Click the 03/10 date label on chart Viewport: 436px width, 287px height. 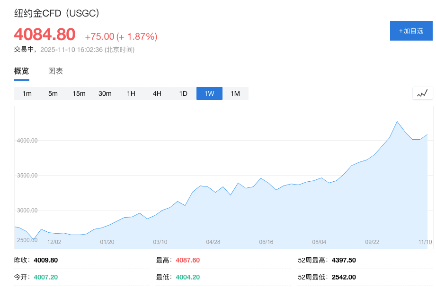point(160,242)
